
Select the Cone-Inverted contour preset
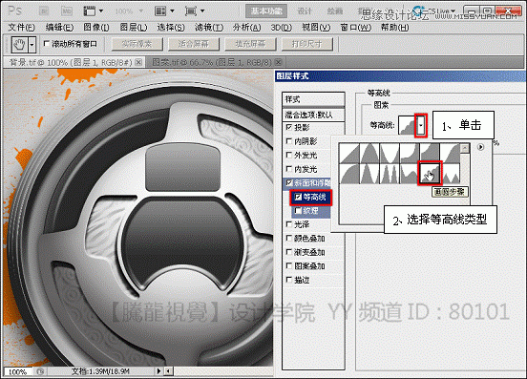pyautogui.click(x=390, y=153)
